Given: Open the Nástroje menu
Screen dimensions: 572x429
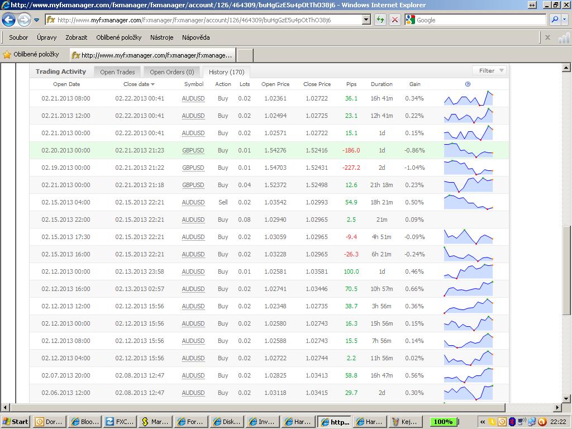Looking at the screenshot, I should pyautogui.click(x=161, y=37).
